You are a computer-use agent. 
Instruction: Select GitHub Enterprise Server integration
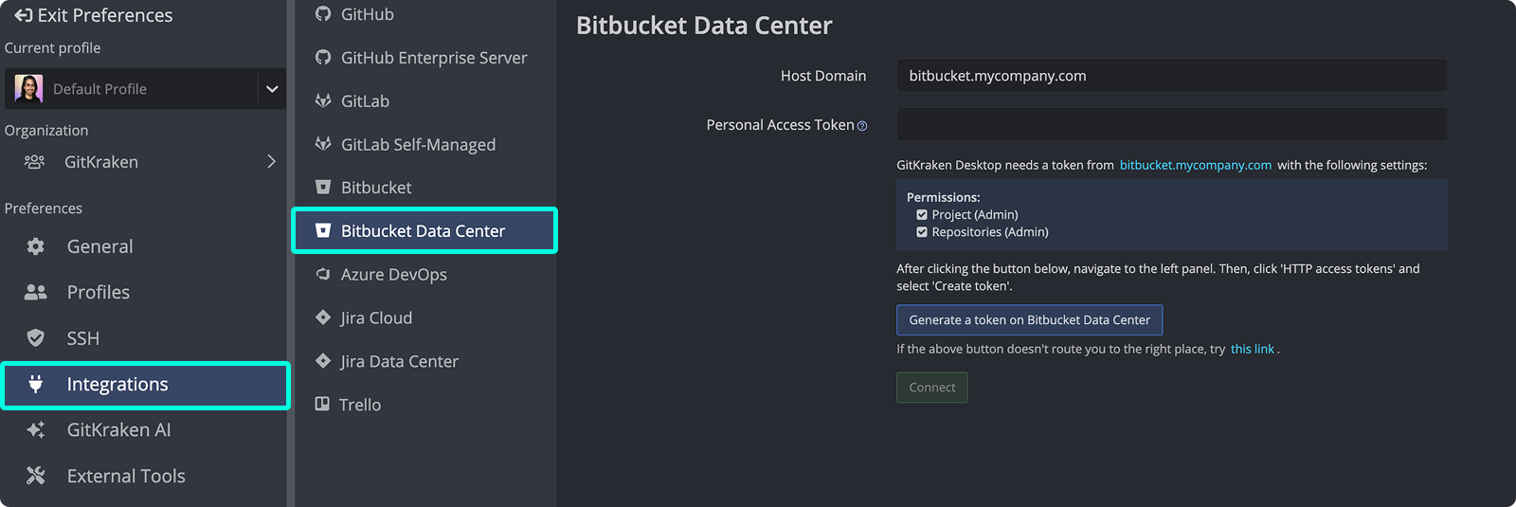pyautogui.click(x=433, y=58)
